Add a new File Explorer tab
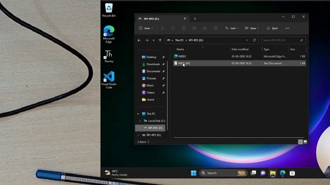The image size is (330, 185). point(195,18)
